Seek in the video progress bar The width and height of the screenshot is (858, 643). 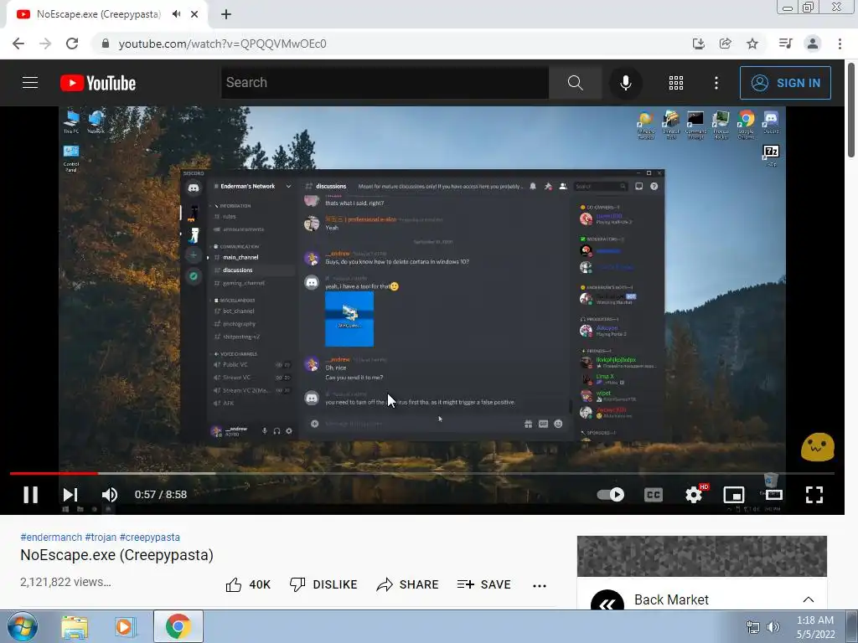pos(422,473)
